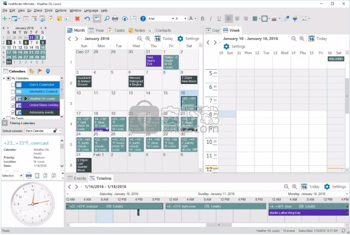Open the gradient style dropdown arrow
This screenshot has width=350, height=235.
click(279, 19)
